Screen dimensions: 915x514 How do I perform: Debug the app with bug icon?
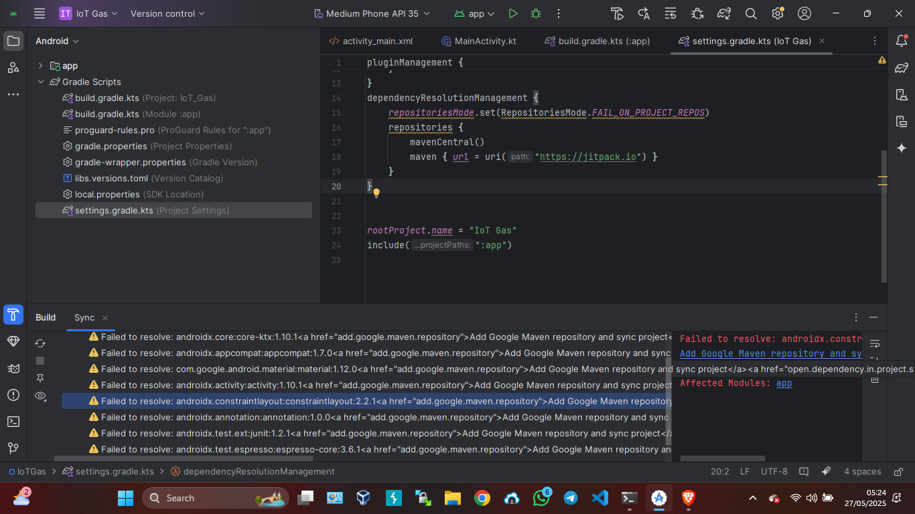536,13
